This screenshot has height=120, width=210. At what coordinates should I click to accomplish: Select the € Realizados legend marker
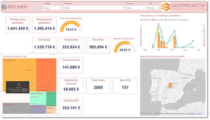point(141,20)
